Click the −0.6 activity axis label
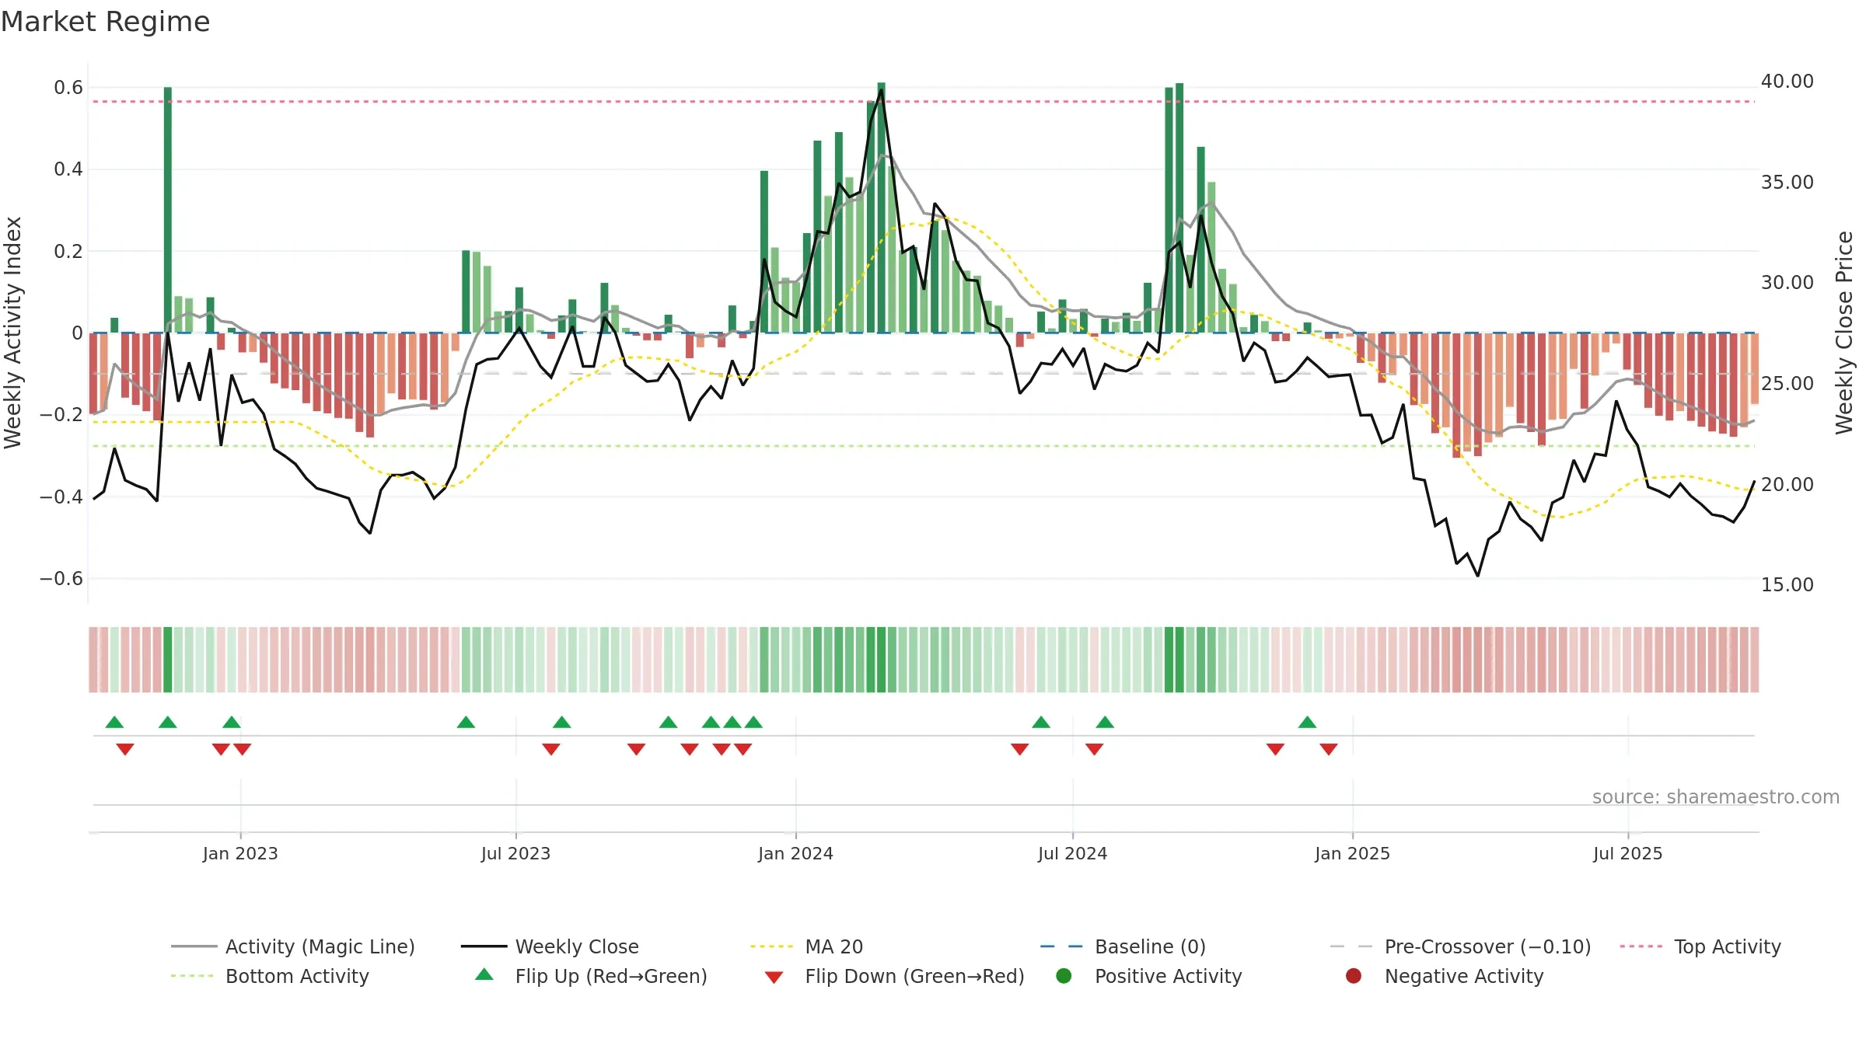This screenshot has height=1049, width=1866. [x=61, y=578]
